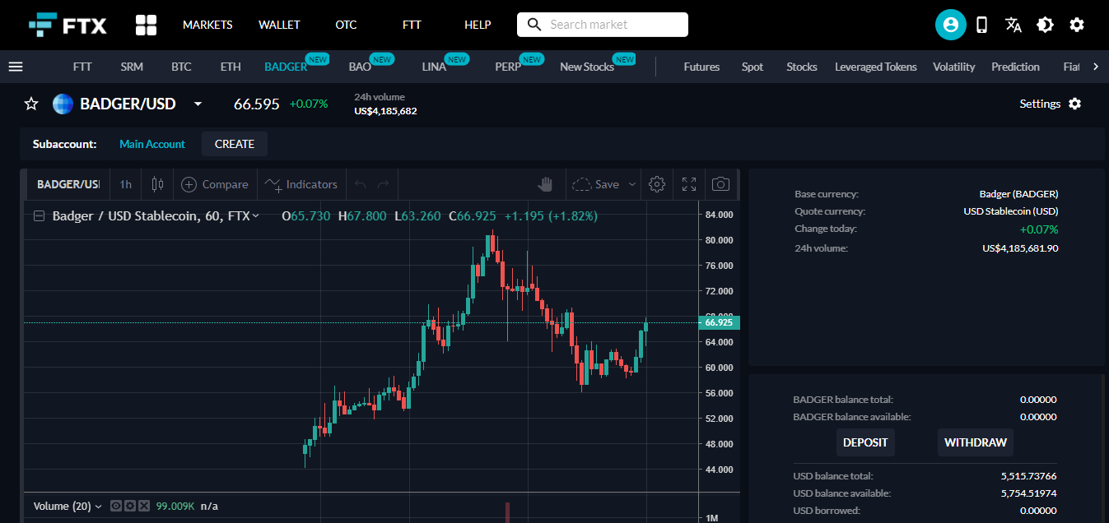Open the hamburger menu at left

[16, 67]
